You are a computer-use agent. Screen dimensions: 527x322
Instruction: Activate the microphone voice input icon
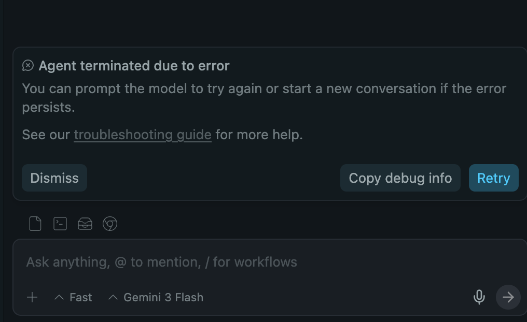[479, 297]
